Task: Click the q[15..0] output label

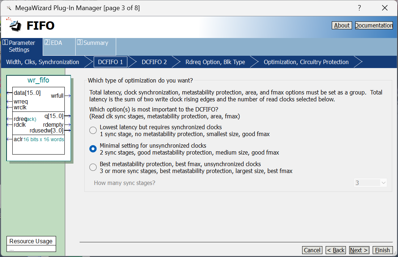Action: pyautogui.click(x=54, y=116)
